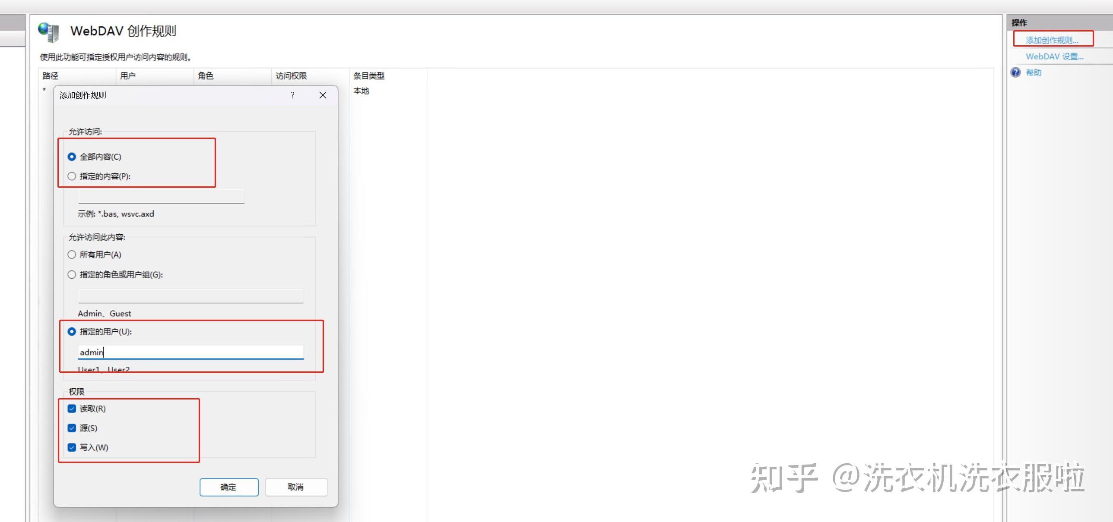Toggle the 源(S) permission checkbox

72,428
